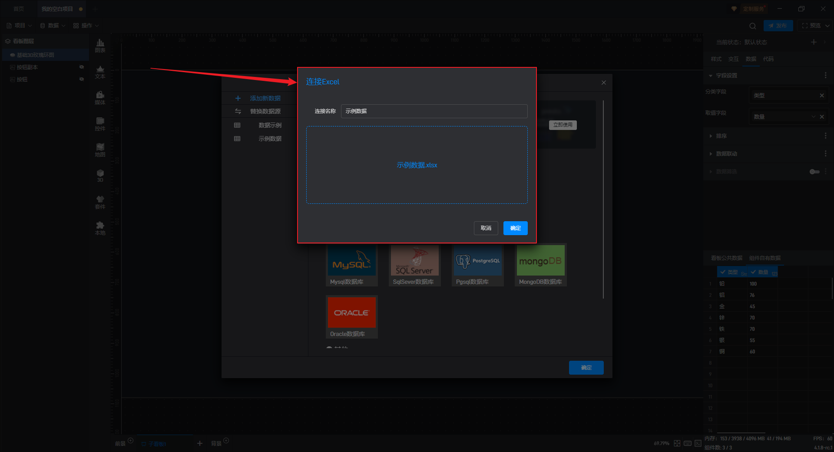
Task: Open the 项目 dropdown menu
Action: tap(20, 26)
